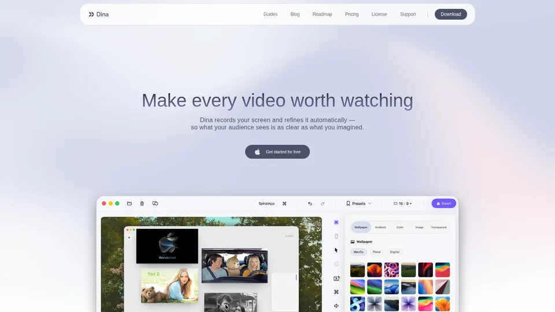The width and height of the screenshot is (555, 312).
Task: Open the folder icon in app toolbar
Action: point(129,203)
